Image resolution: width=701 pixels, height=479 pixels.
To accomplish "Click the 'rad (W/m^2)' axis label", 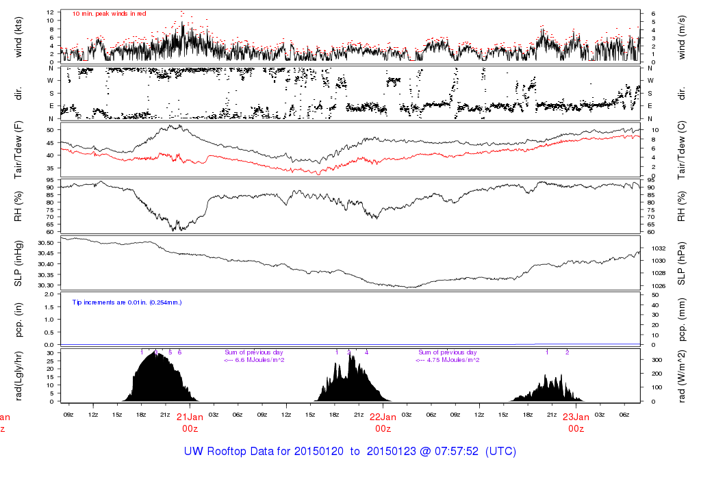I will pyautogui.click(x=683, y=376).
